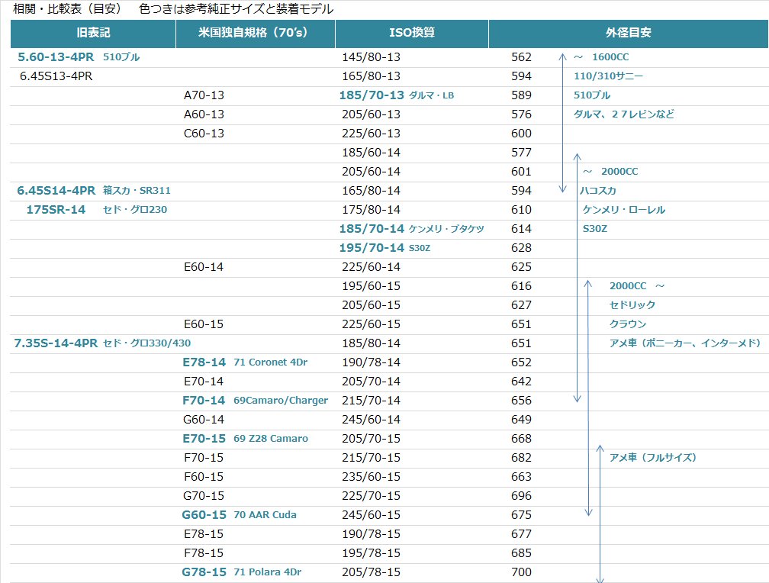Click the ダルマ、27レビンなど label

tap(624, 114)
